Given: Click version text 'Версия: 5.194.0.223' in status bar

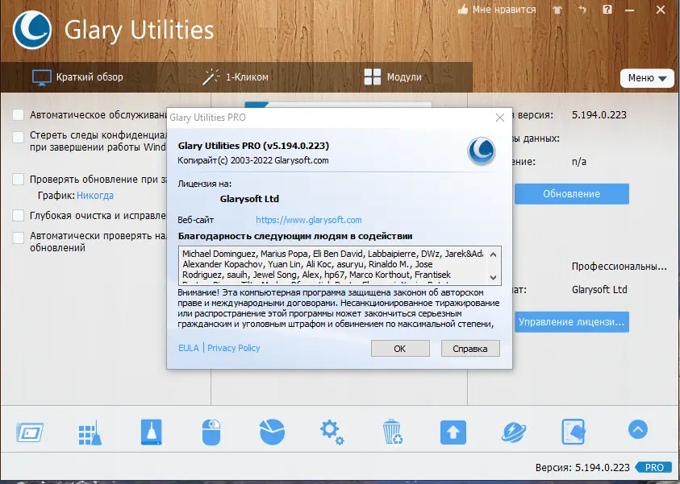Looking at the screenshot, I should [582, 468].
